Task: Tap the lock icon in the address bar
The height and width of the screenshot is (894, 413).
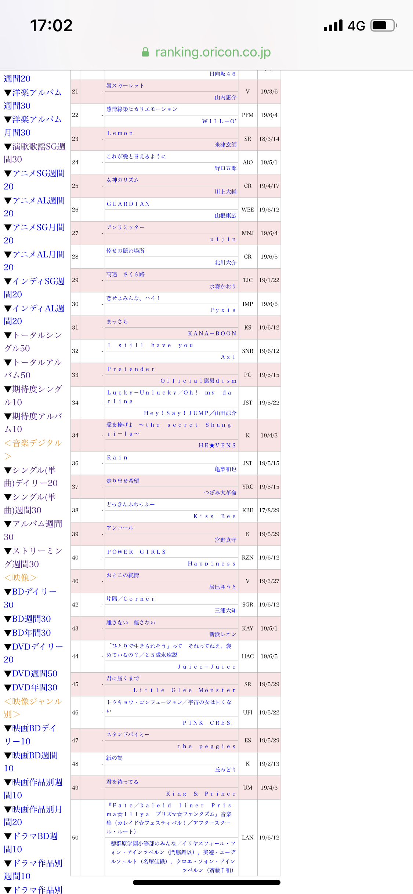Action: click(x=145, y=52)
